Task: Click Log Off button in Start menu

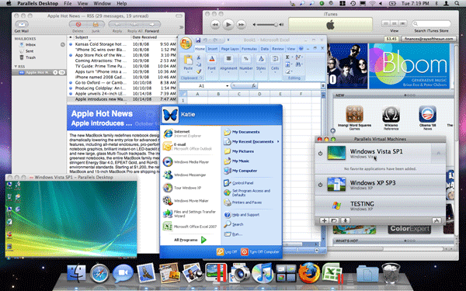Action: (227, 251)
